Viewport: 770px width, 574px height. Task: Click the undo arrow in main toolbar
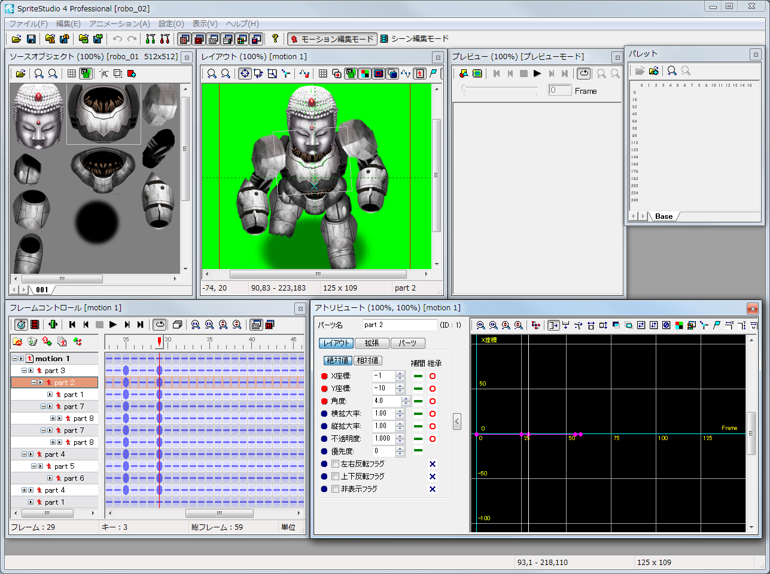(x=117, y=39)
